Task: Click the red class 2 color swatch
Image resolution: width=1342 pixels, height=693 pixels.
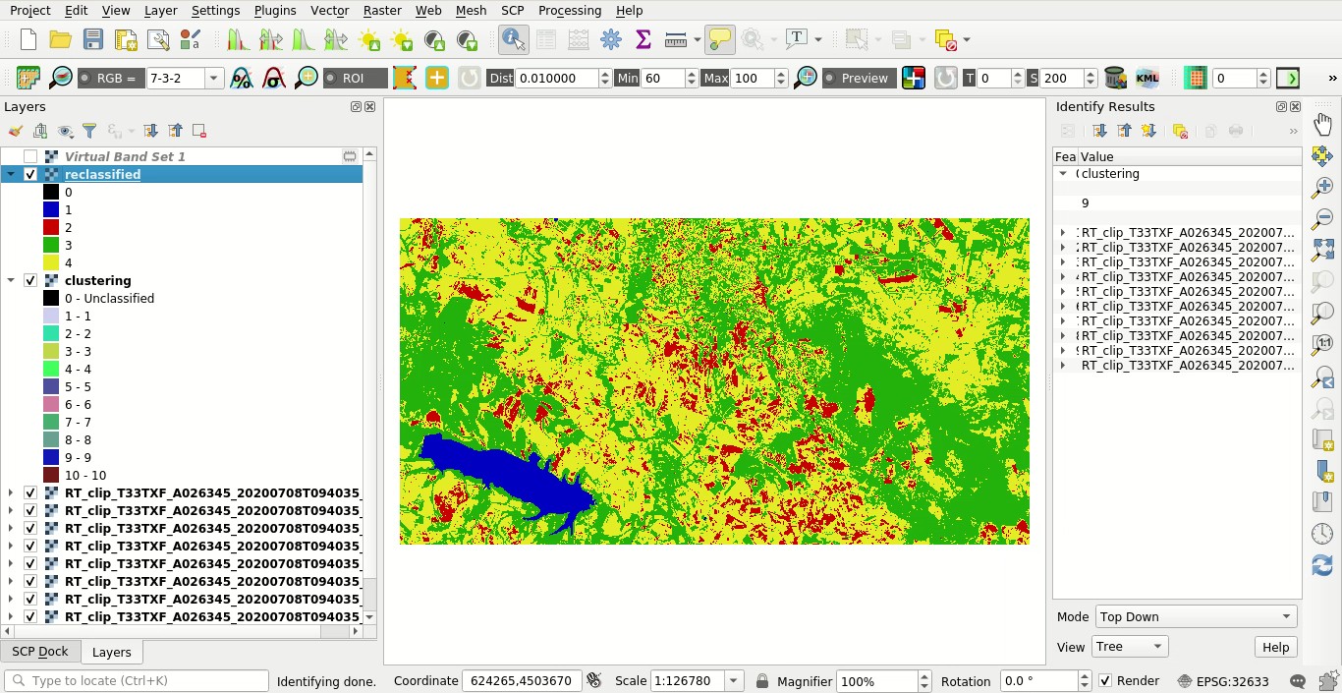Action: [x=51, y=227]
